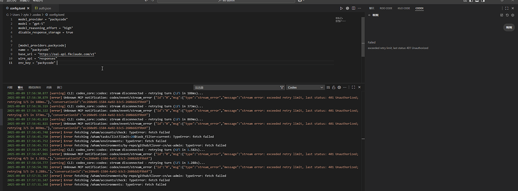This screenshot has height=191, width=518.
Task: Toggle maximize the Codex side panel
Action: (507, 8)
